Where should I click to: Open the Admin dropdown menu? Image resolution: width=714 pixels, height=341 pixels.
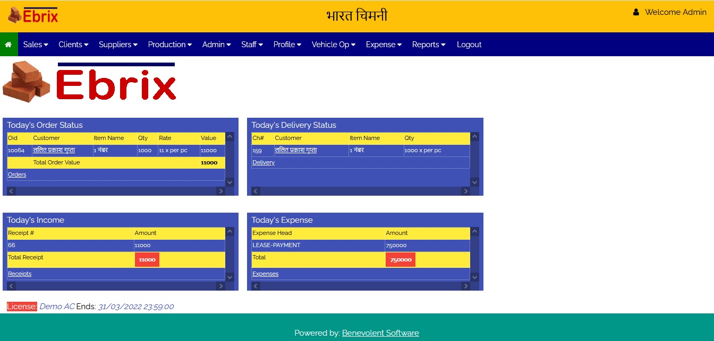(216, 45)
